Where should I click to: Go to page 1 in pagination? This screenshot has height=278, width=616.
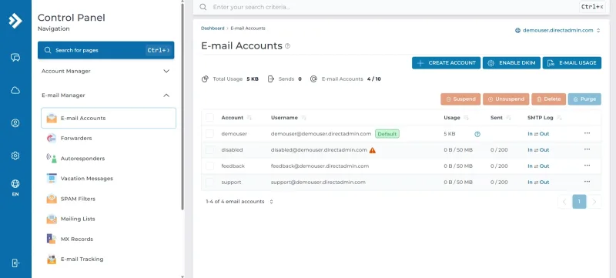click(x=580, y=202)
